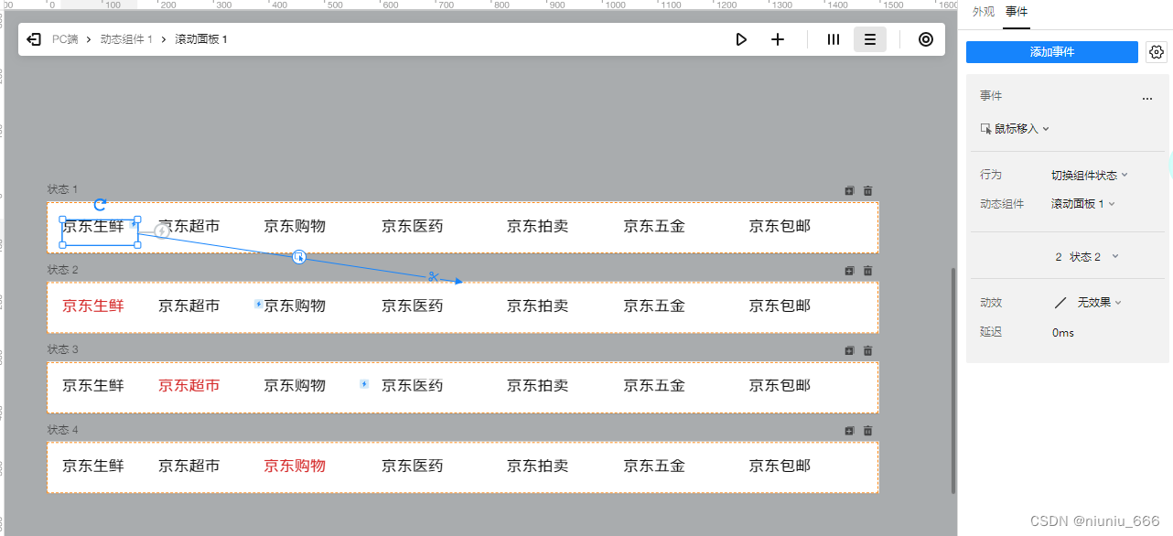
Task: Click the target/locate circle icon
Action: tap(926, 39)
